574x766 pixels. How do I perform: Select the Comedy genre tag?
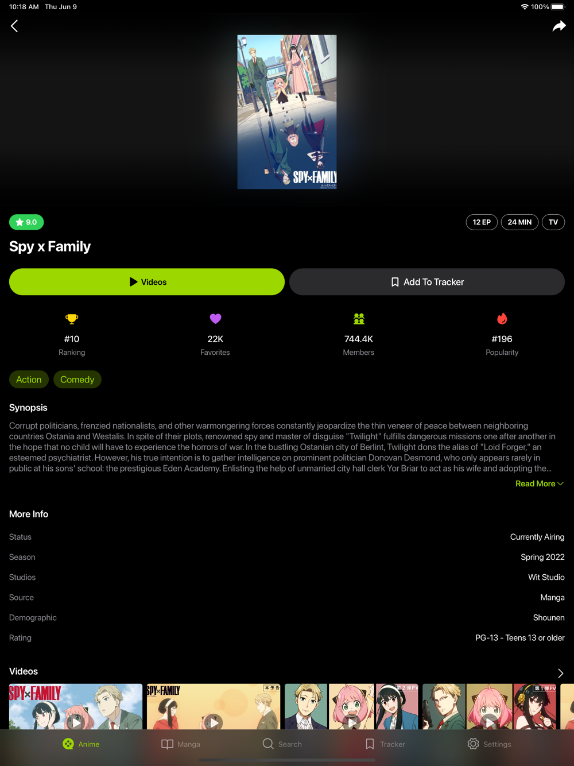77,380
